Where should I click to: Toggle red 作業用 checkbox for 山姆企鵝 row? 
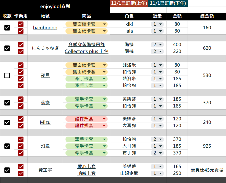(21, 173)
